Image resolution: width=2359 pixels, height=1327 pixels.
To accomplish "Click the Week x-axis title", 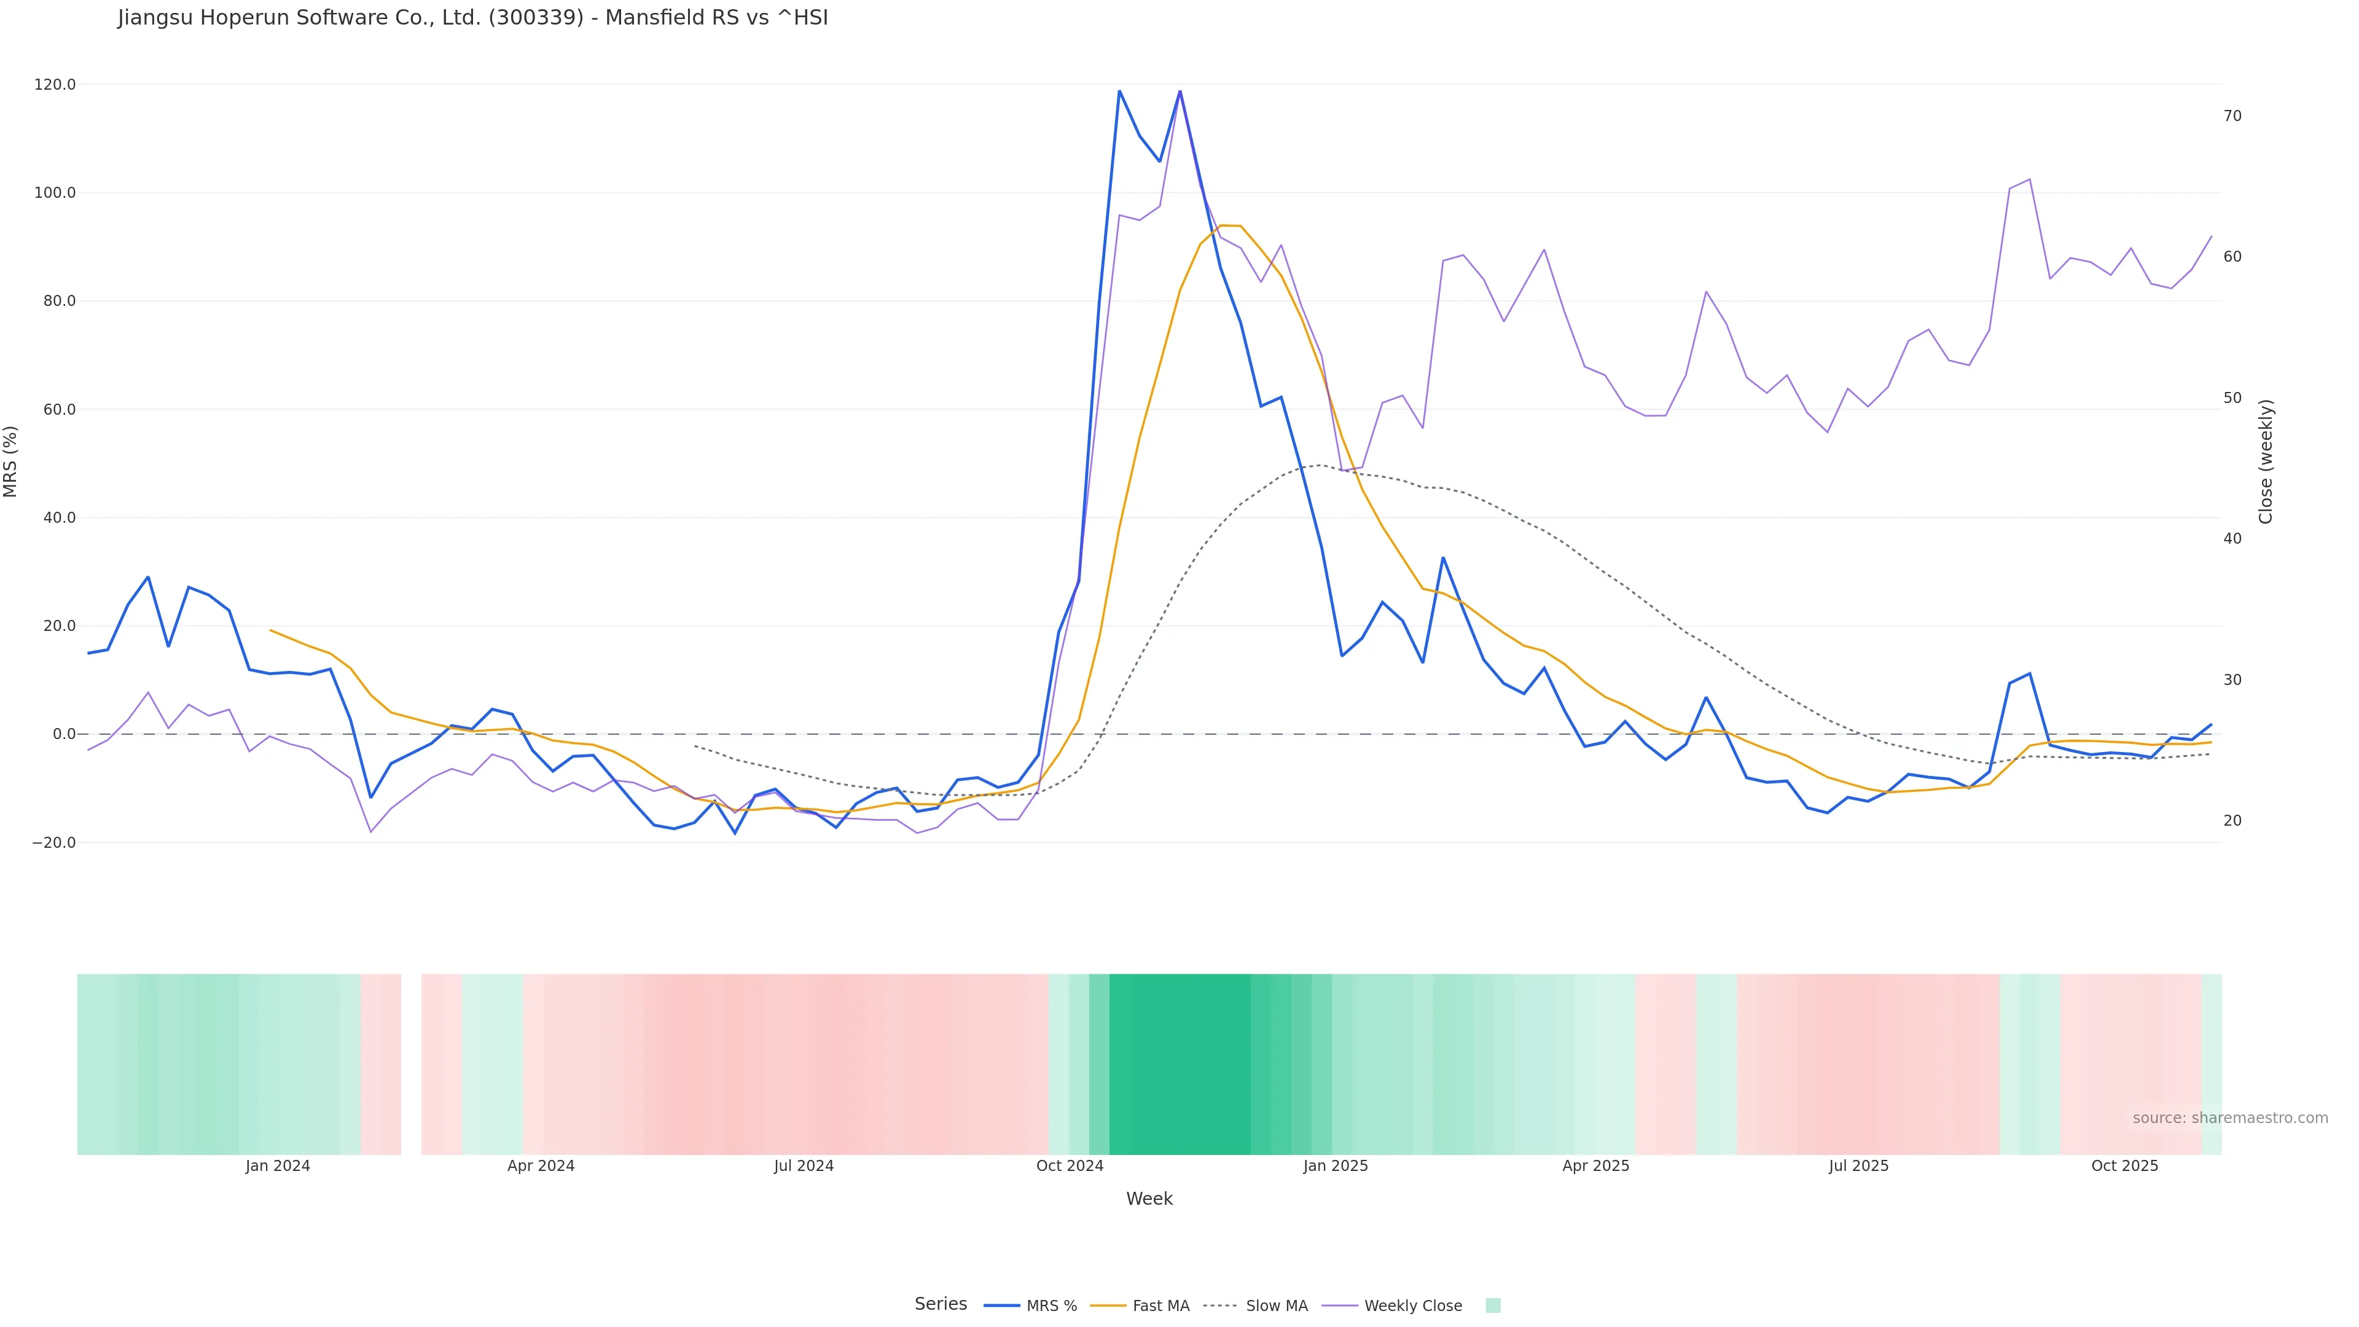I will 1149,1199.
